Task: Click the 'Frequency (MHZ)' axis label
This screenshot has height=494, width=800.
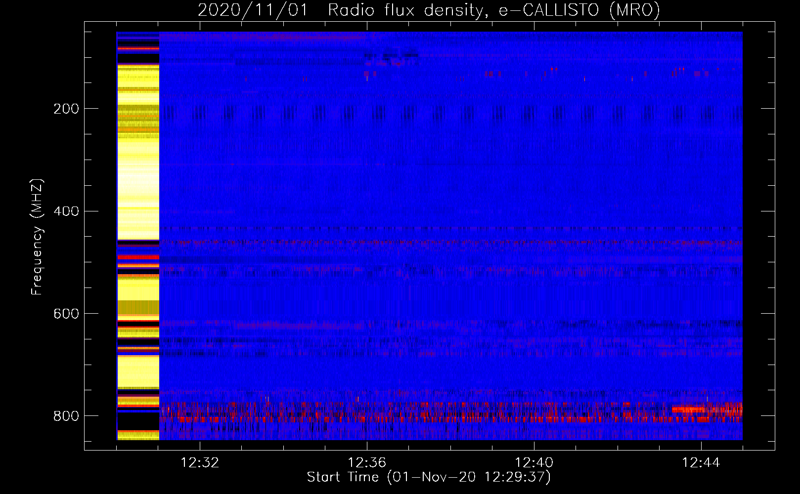Action: pyautogui.click(x=37, y=237)
